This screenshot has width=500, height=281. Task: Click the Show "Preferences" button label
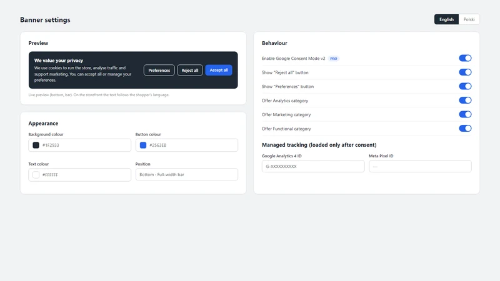click(x=287, y=87)
